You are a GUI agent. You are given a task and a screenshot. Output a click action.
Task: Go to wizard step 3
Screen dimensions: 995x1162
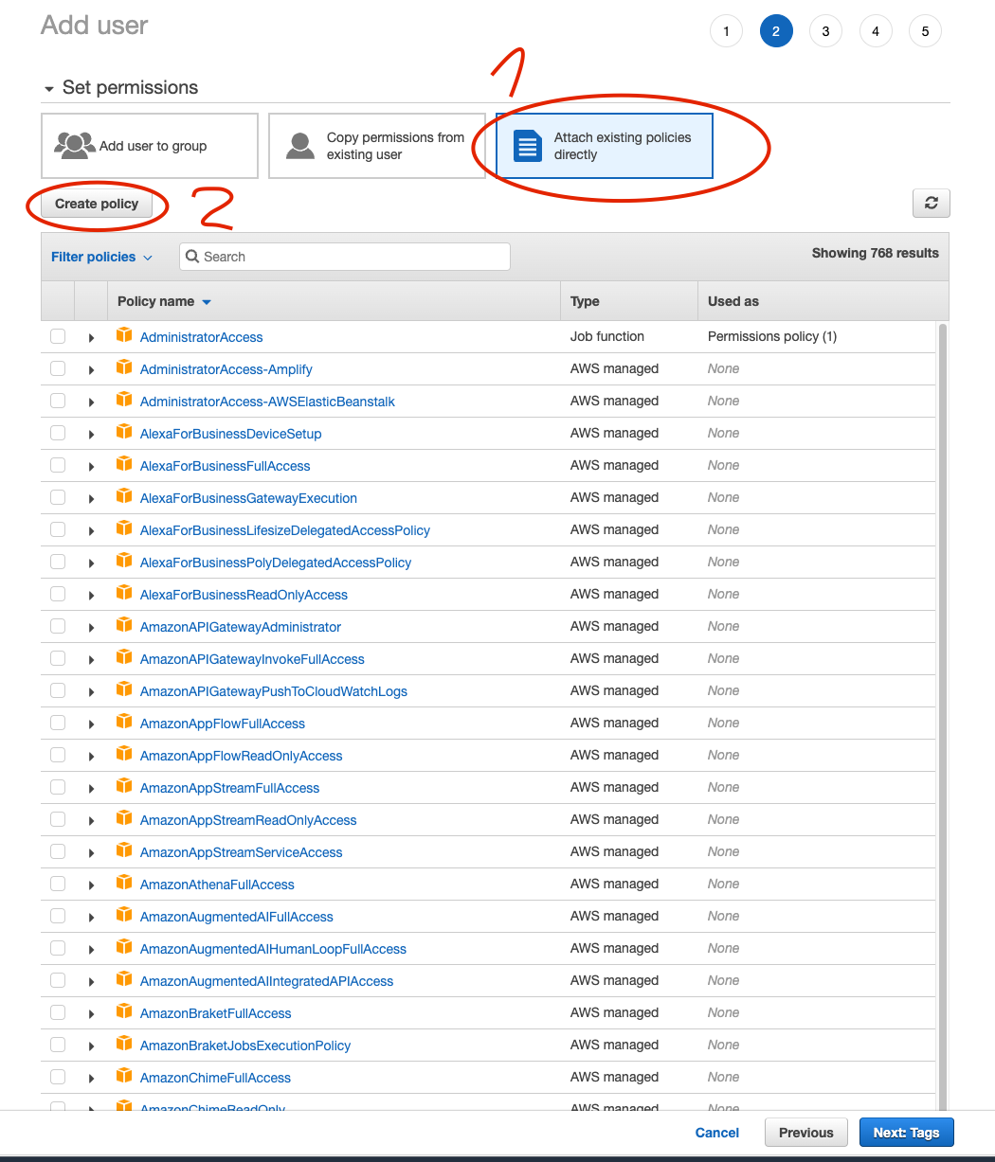point(825,31)
